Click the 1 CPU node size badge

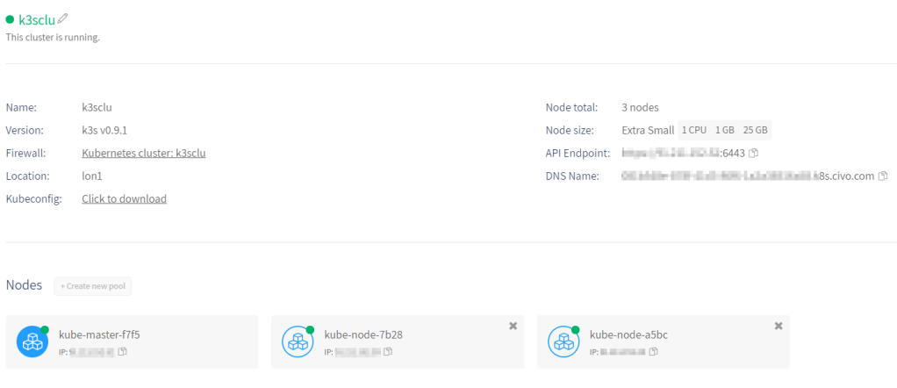click(x=694, y=130)
